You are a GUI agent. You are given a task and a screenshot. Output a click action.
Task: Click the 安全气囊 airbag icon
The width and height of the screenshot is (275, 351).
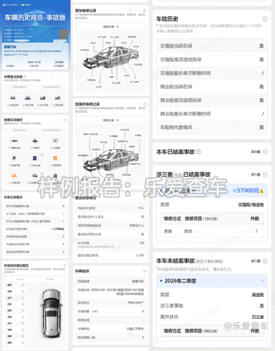coord(14,158)
